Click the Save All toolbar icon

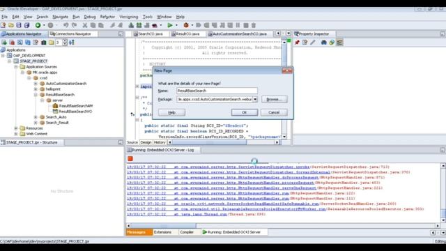[26, 25]
